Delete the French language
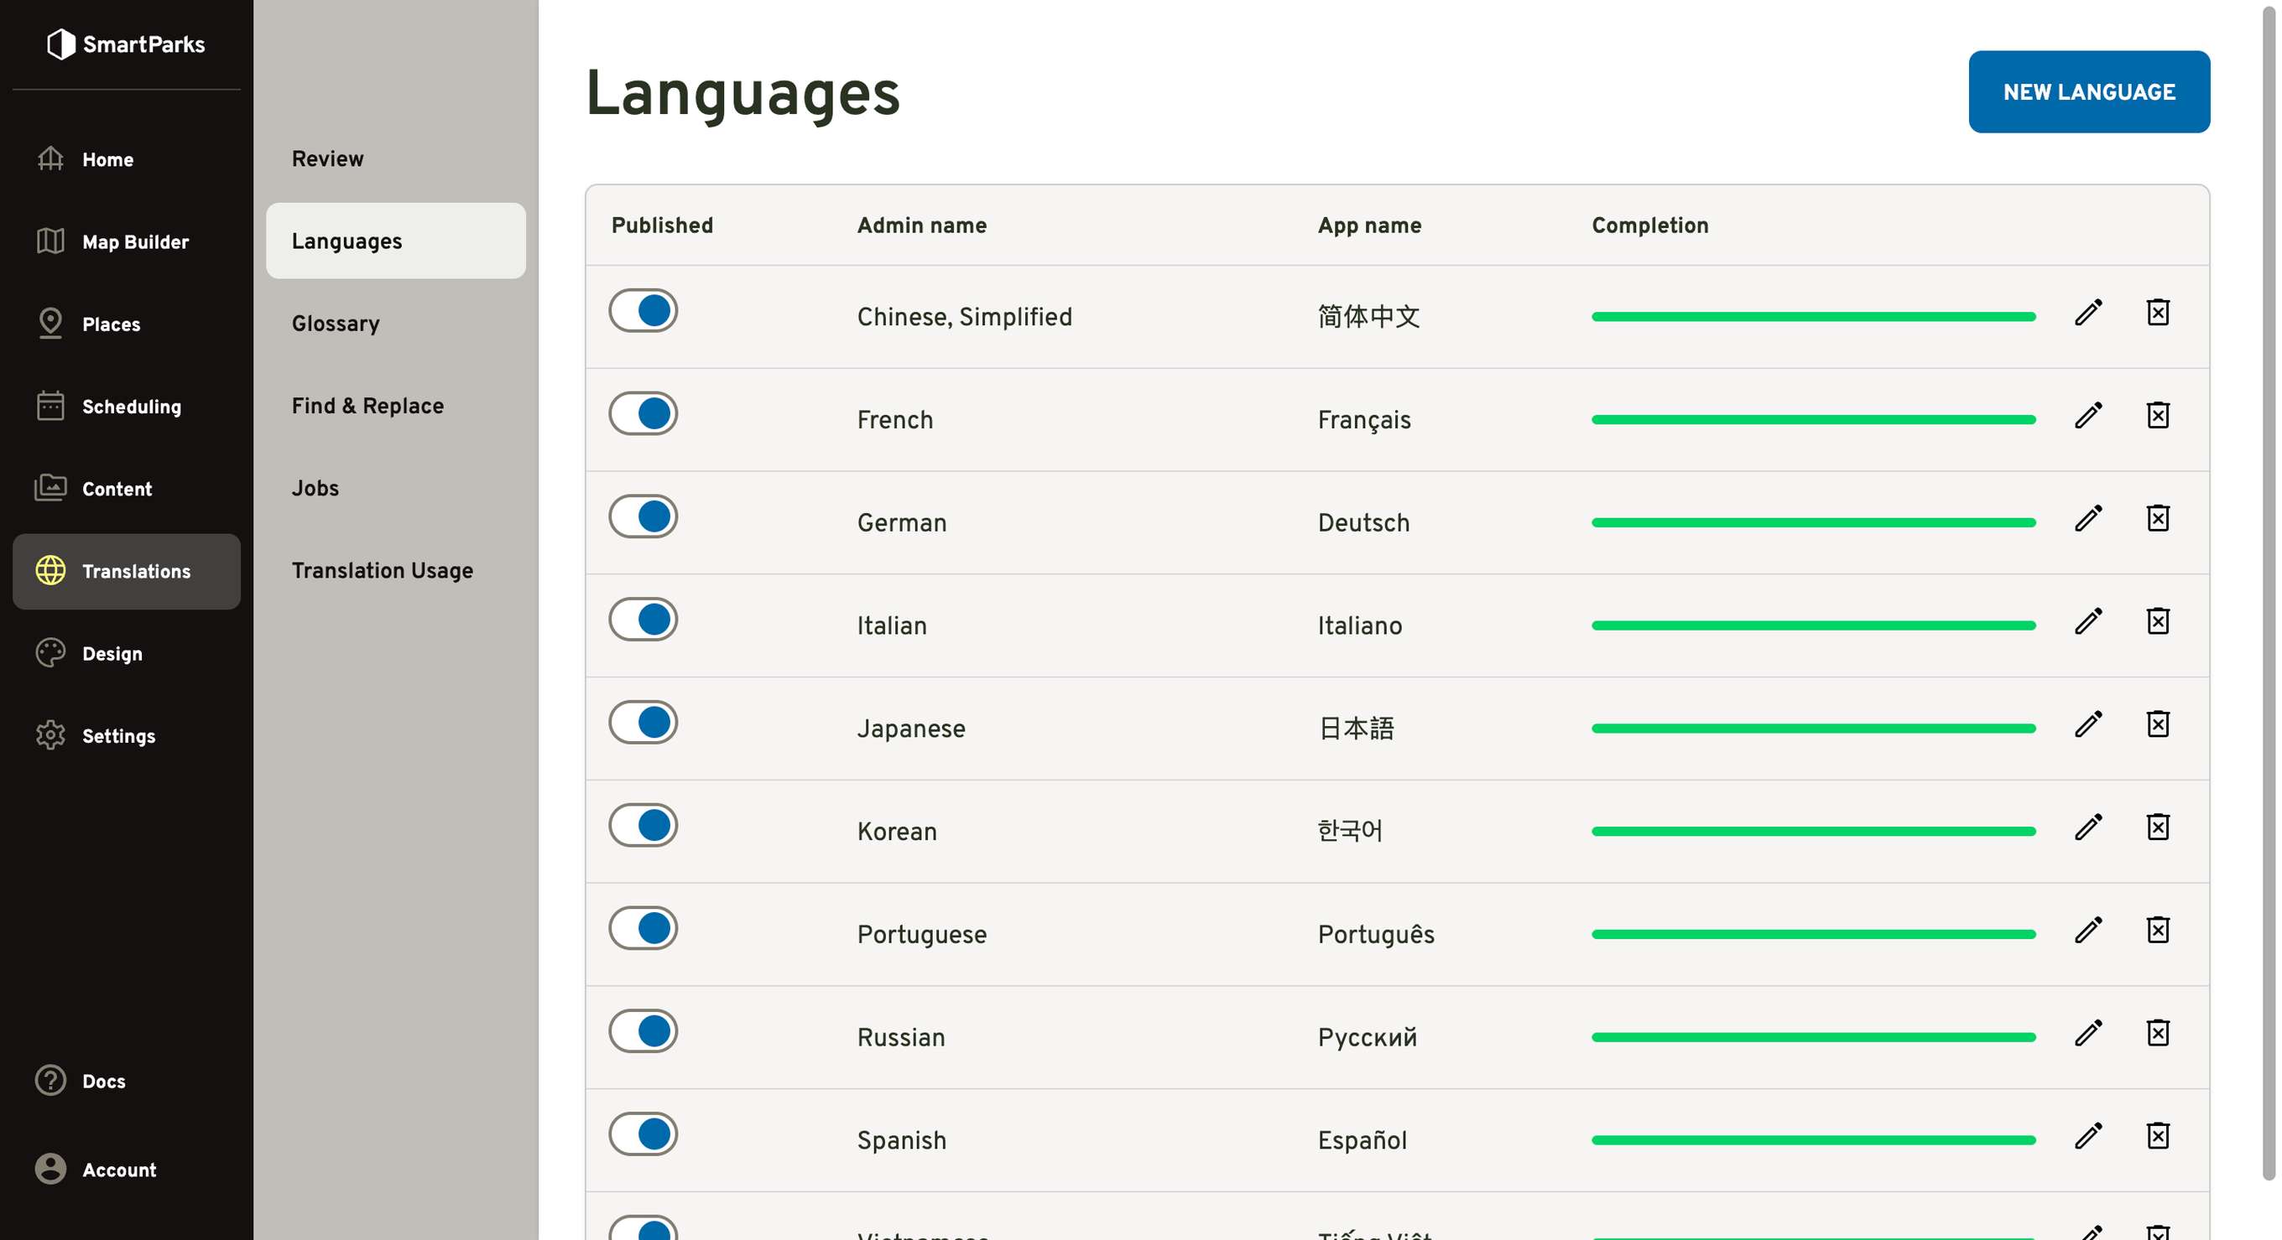2282x1240 pixels. tap(2158, 415)
